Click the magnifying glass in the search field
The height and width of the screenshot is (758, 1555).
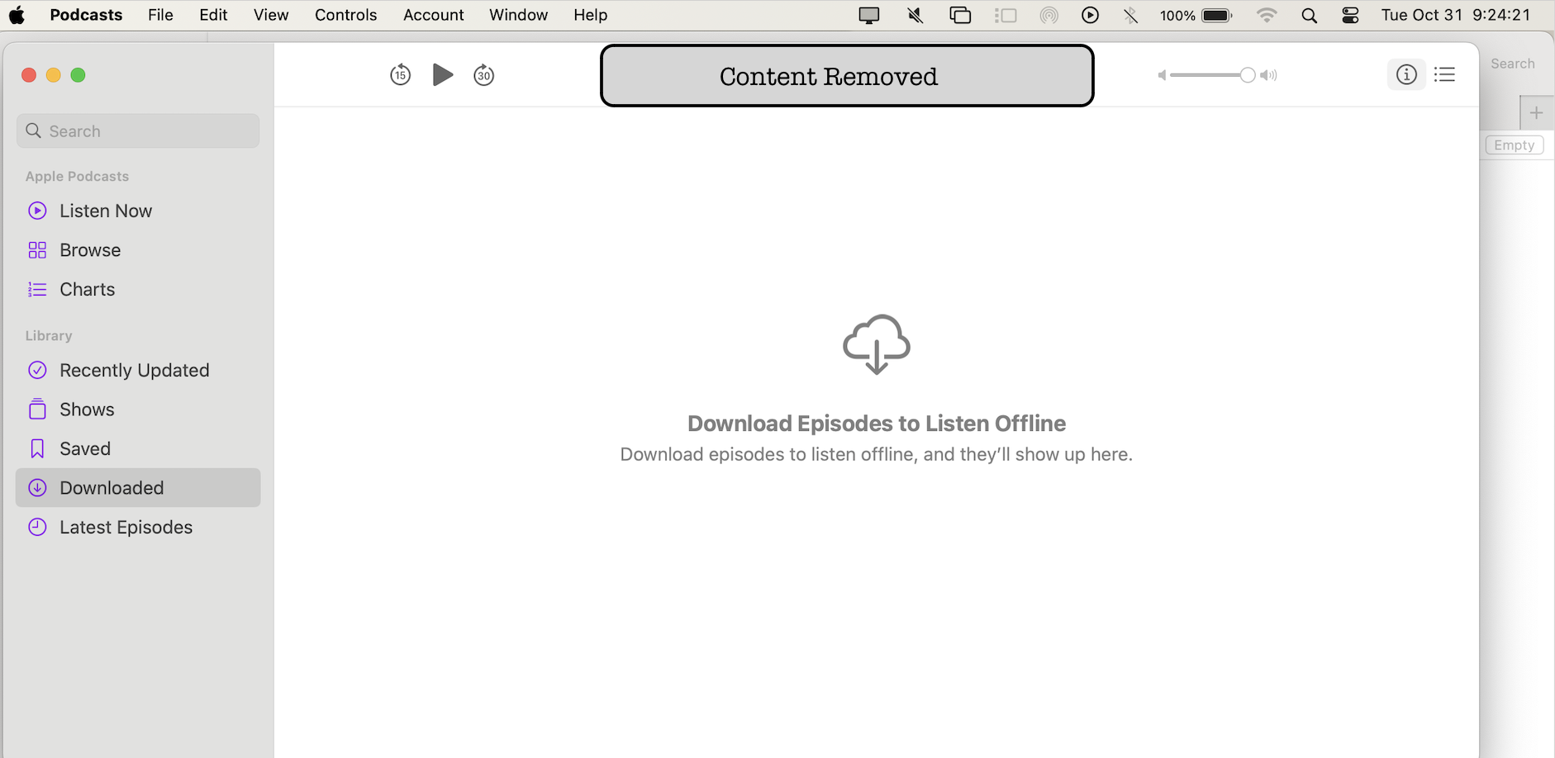tap(33, 130)
